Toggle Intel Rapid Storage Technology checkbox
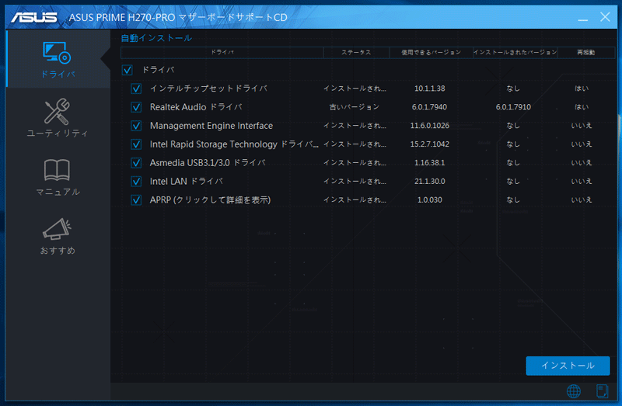Image resolution: width=622 pixels, height=406 pixels. (x=136, y=144)
